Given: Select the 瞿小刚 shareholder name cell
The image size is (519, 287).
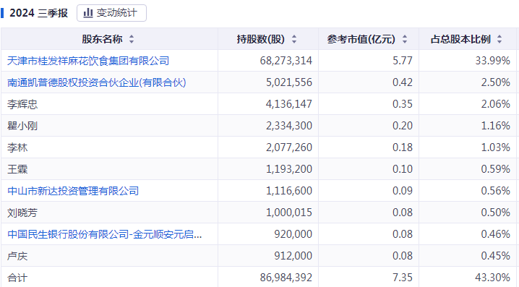Looking at the screenshot, I should tap(110, 126).
